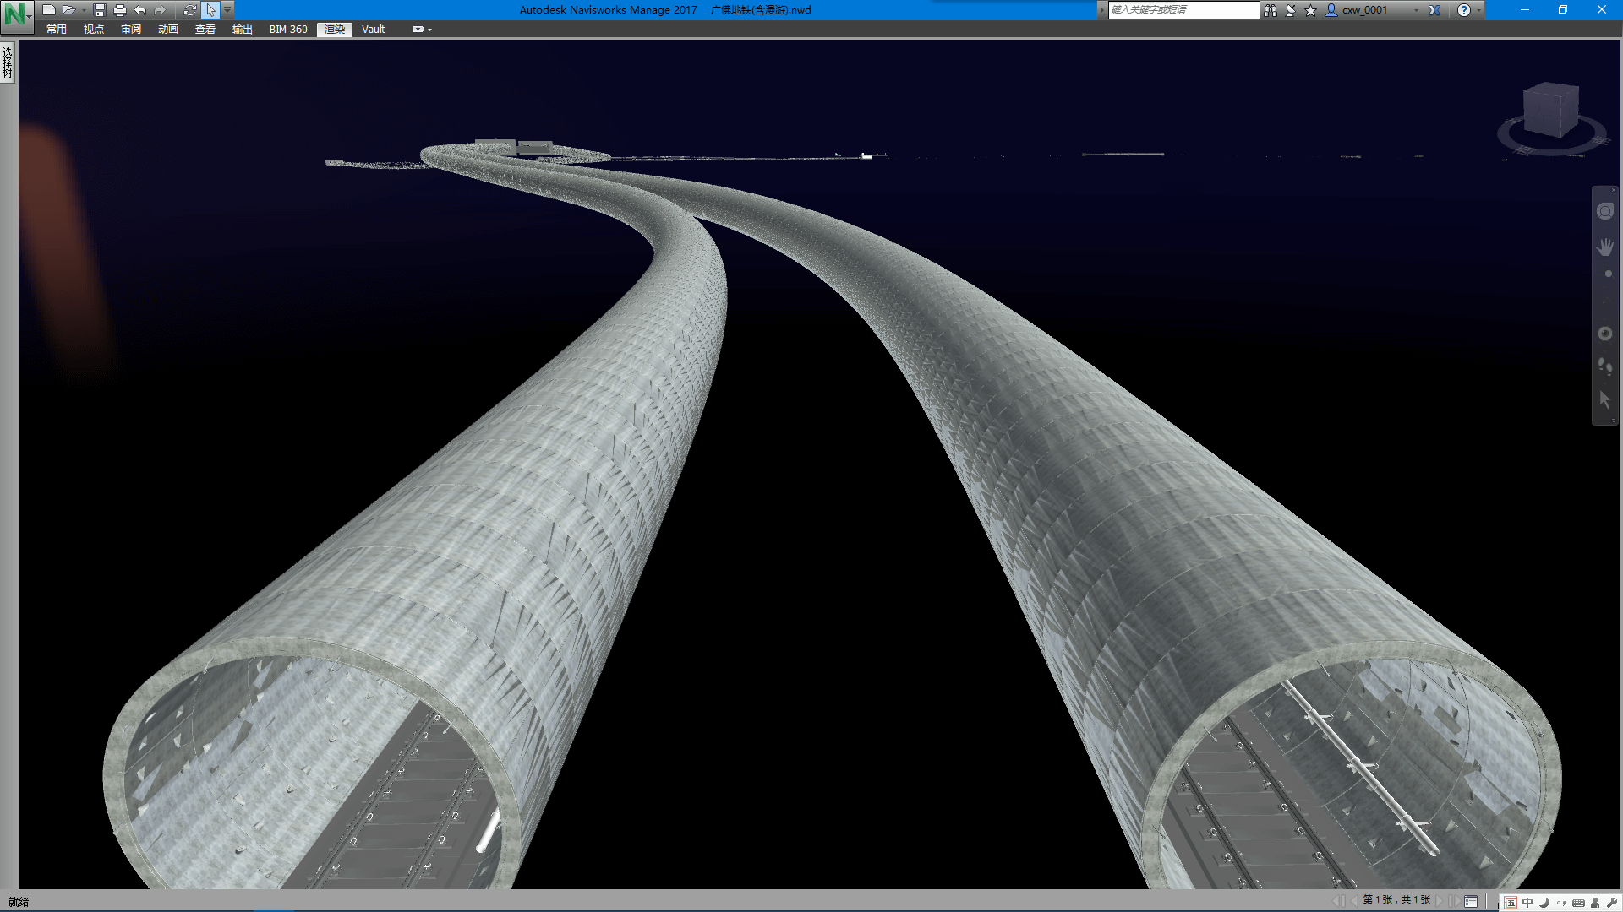This screenshot has height=912, width=1623.
Task: Select the 渲染 ribbon tab
Action: pyautogui.click(x=335, y=30)
